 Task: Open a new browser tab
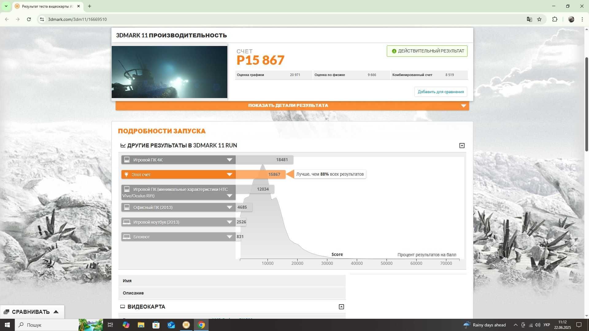point(90,6)
